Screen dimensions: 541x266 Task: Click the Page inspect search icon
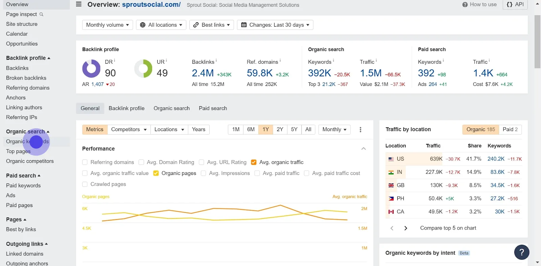click(41, 14)
